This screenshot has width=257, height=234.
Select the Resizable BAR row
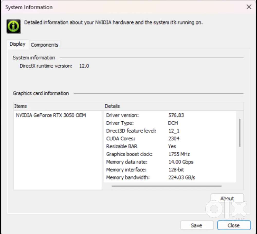(x=122, y=146)
